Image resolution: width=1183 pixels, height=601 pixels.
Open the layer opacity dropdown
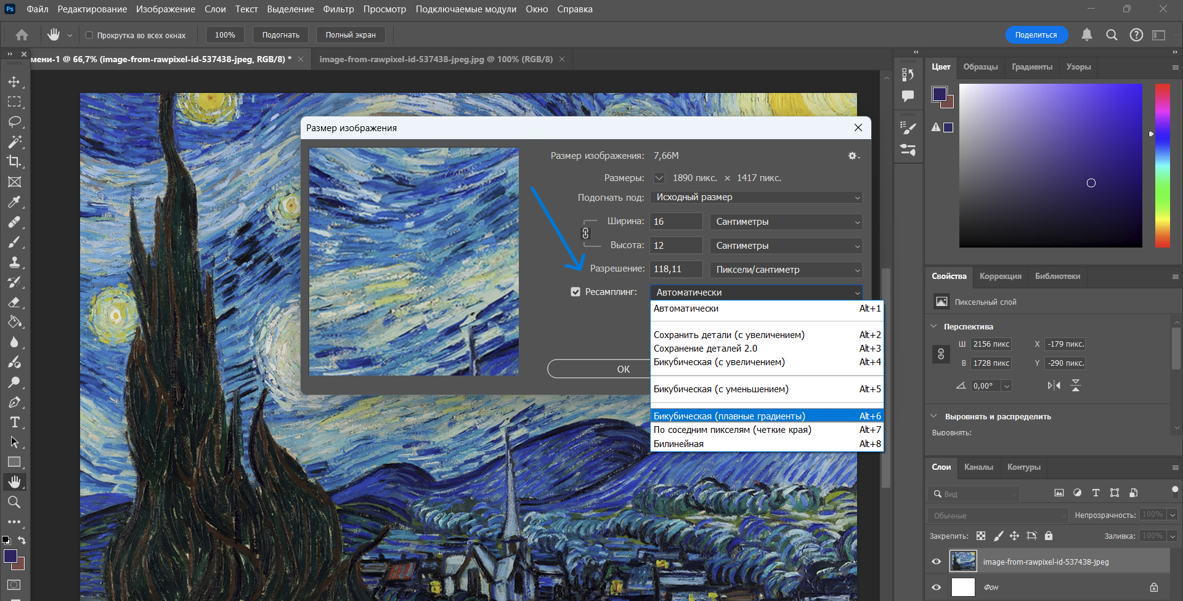tap(1173, 515)
